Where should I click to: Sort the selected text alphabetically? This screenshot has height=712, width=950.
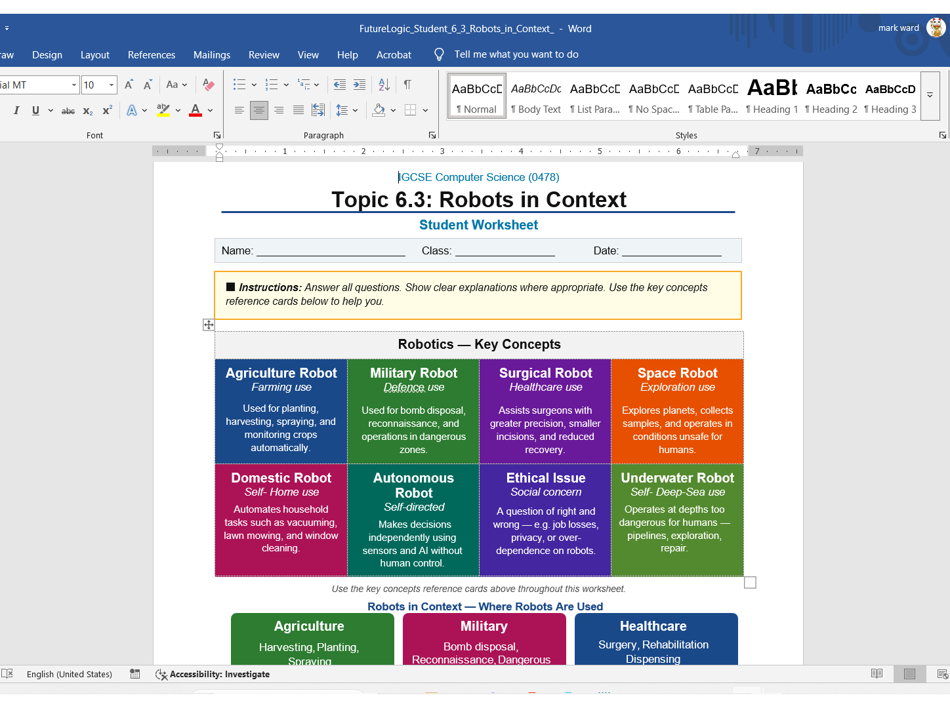coord(384,85)
